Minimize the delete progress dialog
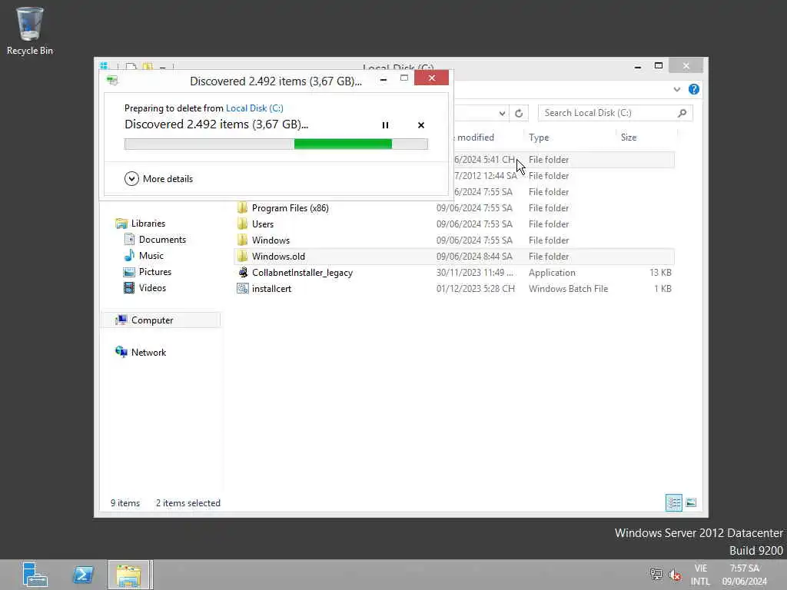 click(384, 79)
